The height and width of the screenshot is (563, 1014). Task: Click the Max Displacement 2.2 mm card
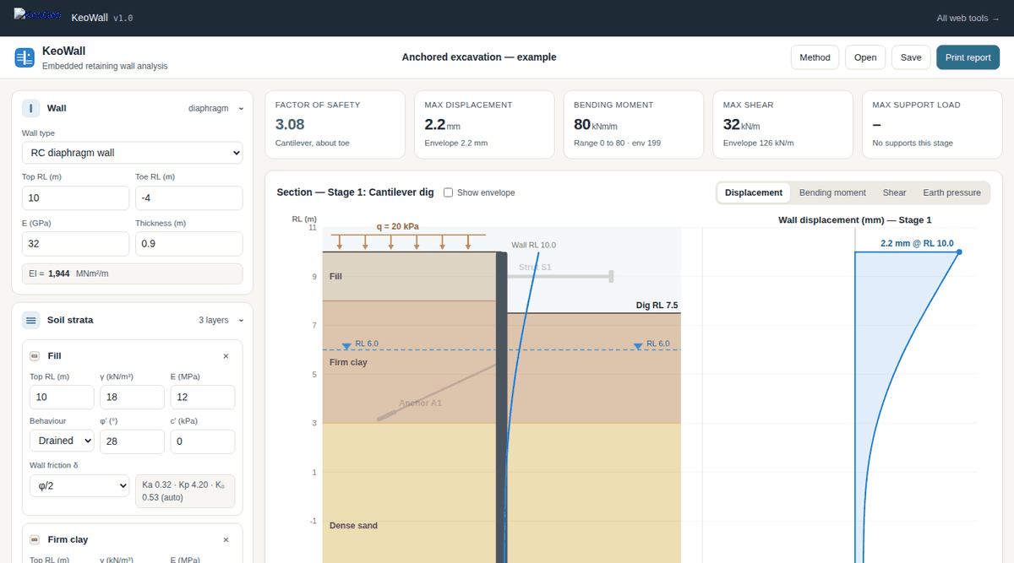(484, 125)
